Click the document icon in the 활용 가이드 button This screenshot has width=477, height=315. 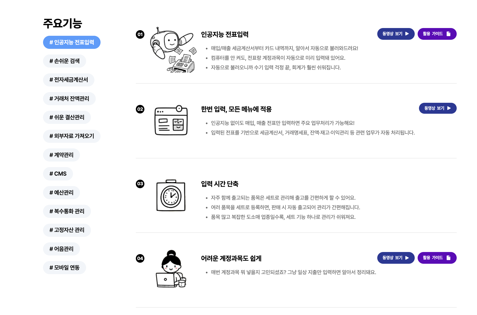[x=448, y=34]
